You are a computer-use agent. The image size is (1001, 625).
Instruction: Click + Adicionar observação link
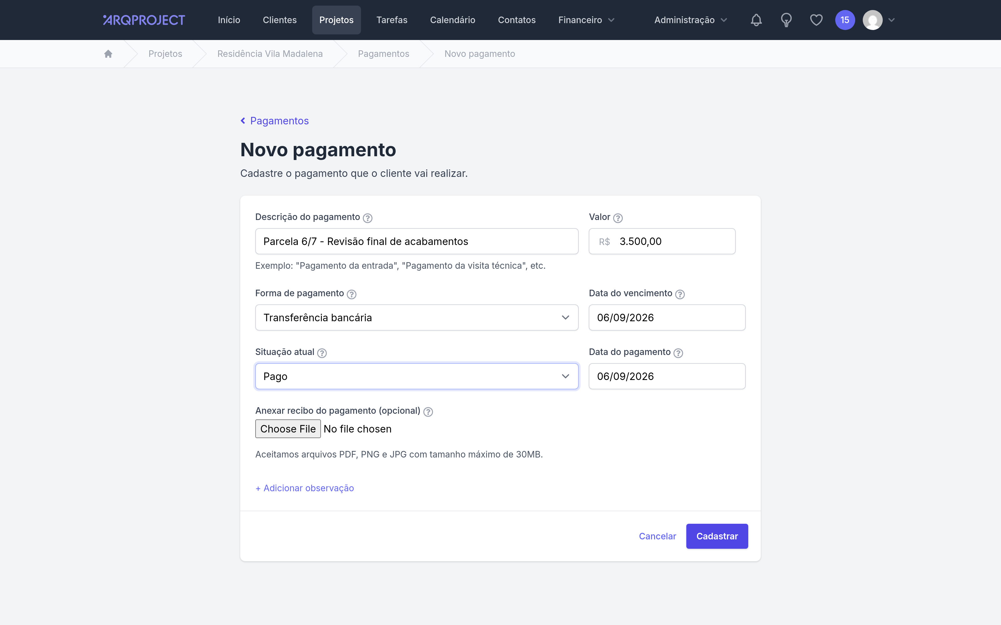click(304, 488)
